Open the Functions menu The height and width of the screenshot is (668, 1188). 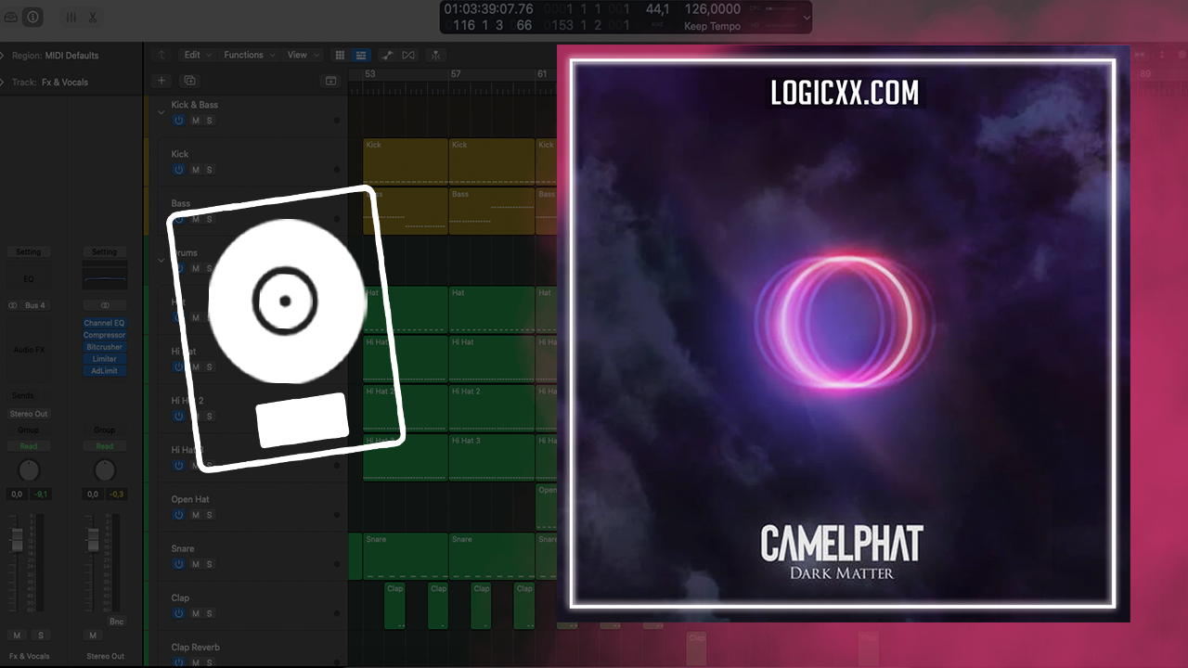249,55
